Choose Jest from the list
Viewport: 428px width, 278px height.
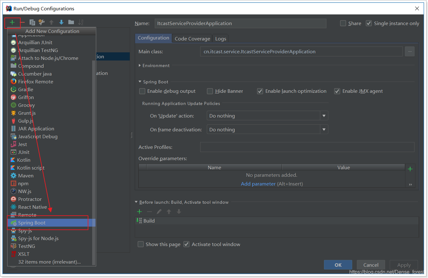click(50, 144)
